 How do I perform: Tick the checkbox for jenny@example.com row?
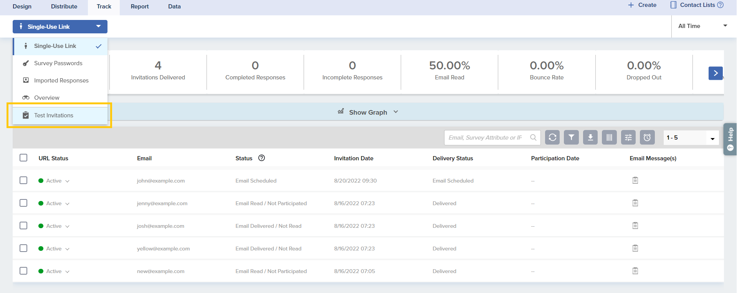pos(23,203)
